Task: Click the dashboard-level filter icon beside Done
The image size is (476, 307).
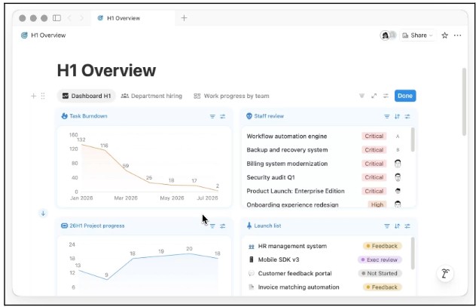Action: point(362,96)
